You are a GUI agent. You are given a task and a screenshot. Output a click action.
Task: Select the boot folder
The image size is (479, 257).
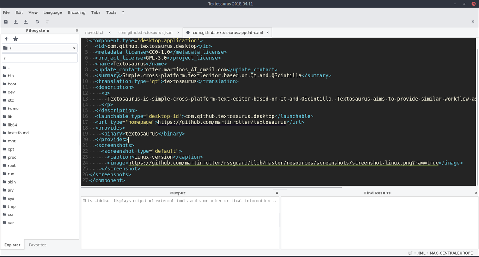coord(40,84)
